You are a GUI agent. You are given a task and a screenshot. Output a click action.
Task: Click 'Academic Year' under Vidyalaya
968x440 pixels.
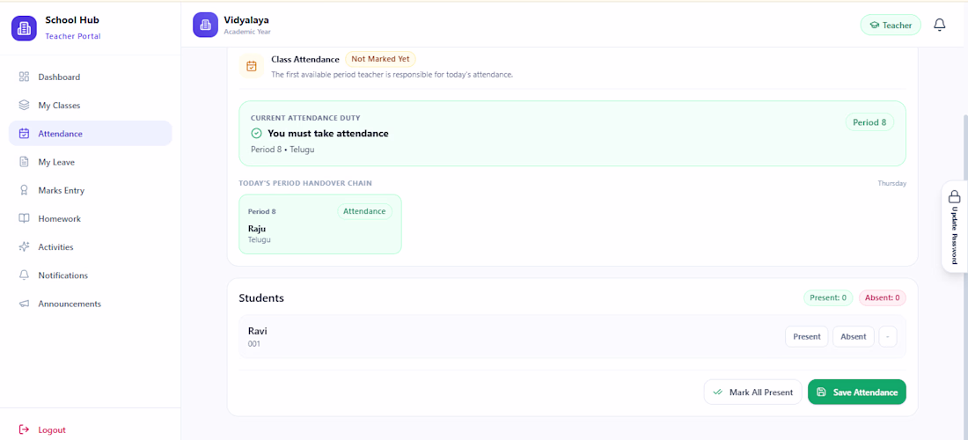pyautogui.click(x=247, y=32)
